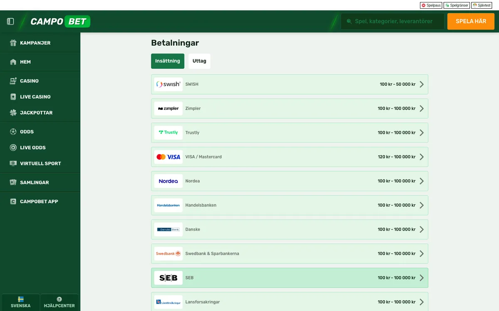
Task: Click the game search input field
Action: 393,22
